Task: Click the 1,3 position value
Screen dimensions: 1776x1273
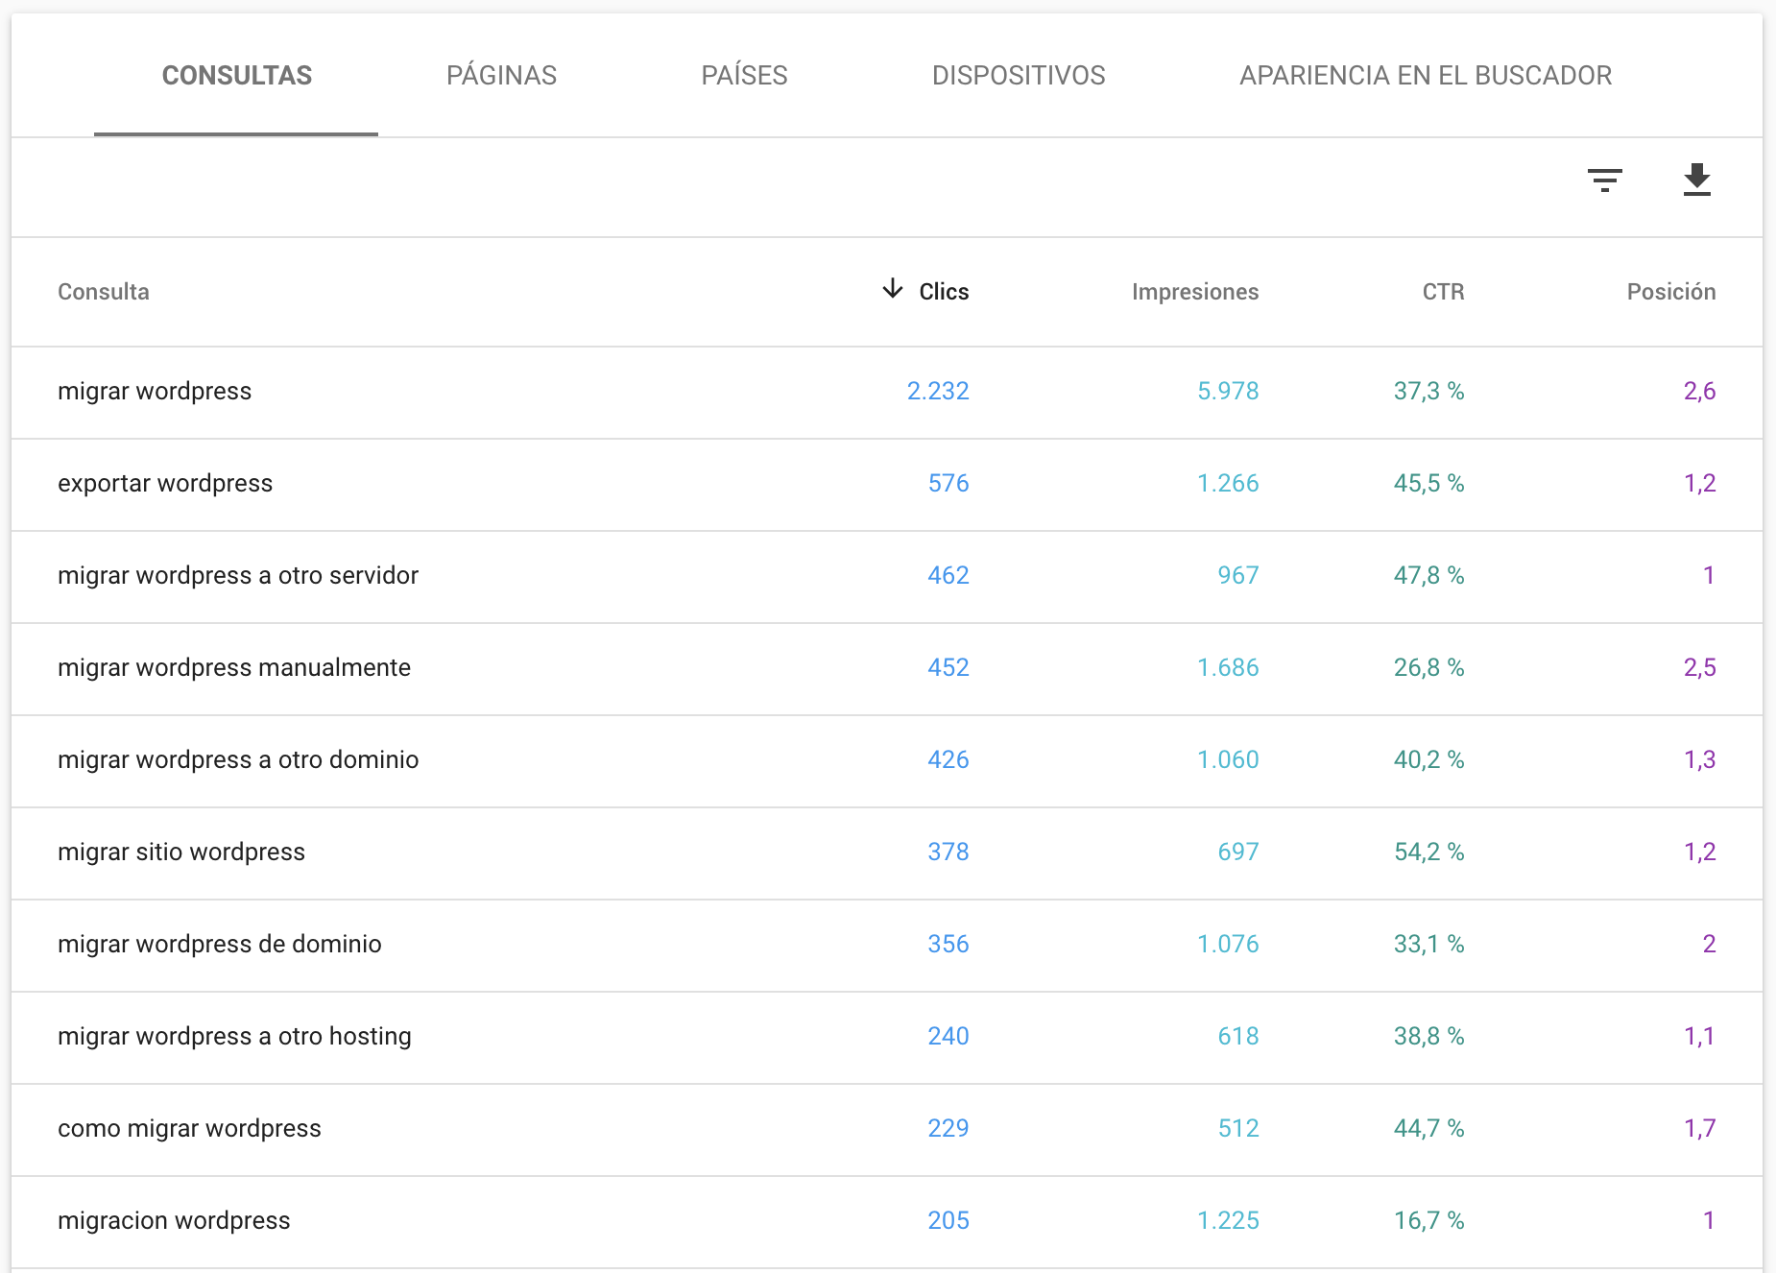Action: coord(1699,759)
